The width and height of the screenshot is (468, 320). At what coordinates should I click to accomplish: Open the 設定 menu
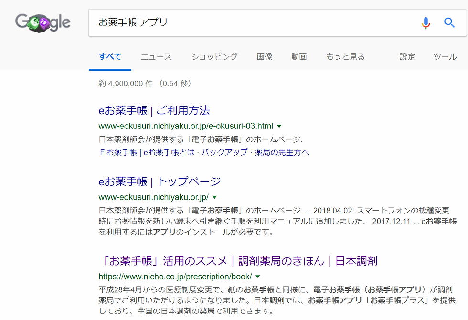pos(407,57)
